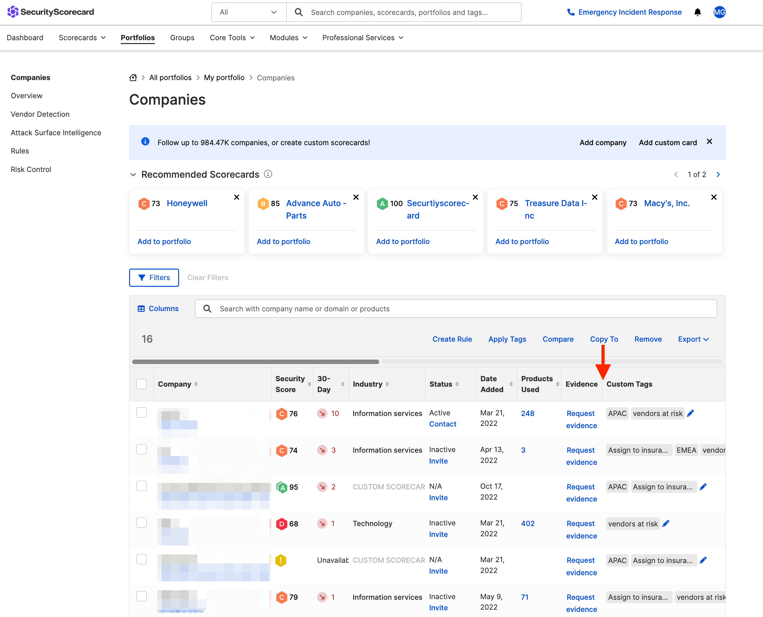Collapse the Recommended Scorecards section
This screenshot has height=617, width=763.
coord(133,175)
